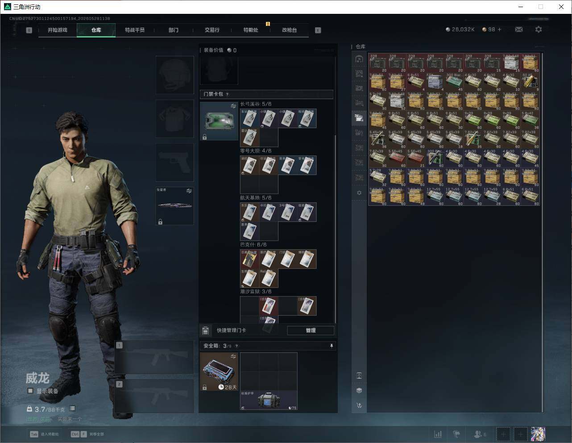The height and width of the screenshot is (443, 572).
Task: Select primary weapon slot 2
Action: click(154, 396)
